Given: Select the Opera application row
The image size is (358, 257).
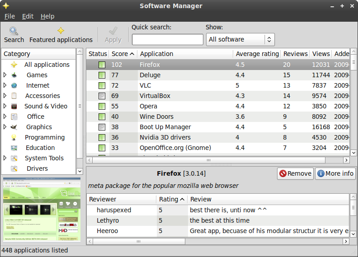Looking at the screenshot, I should tap(217, 106).
